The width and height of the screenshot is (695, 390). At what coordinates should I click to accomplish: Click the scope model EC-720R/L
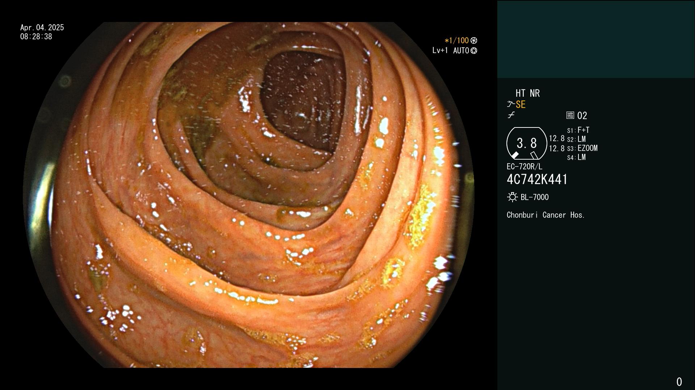pos(525,166)
